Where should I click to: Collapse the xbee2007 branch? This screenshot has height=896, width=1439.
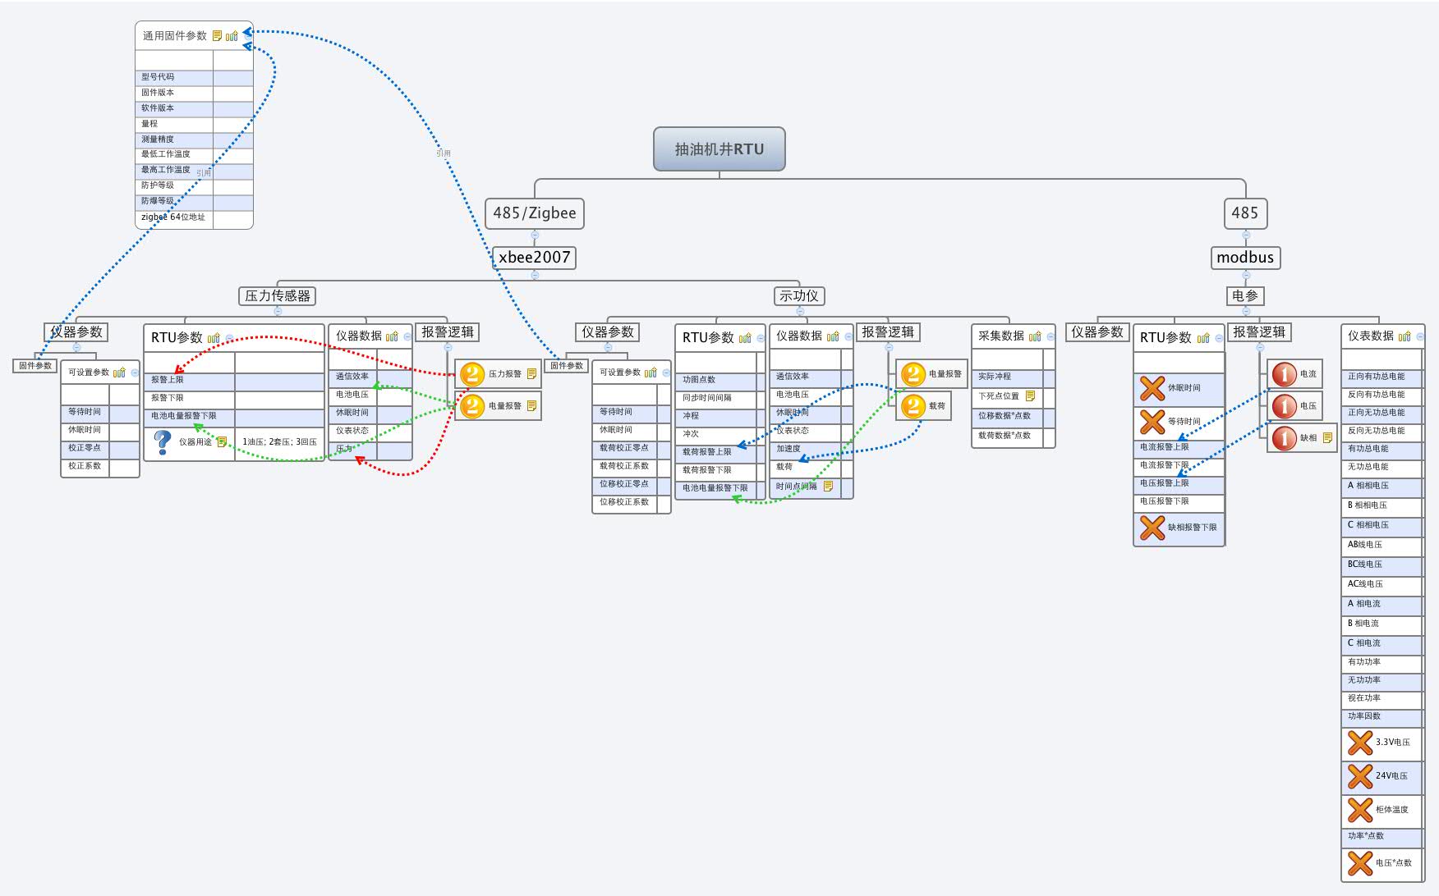point(535,276)
